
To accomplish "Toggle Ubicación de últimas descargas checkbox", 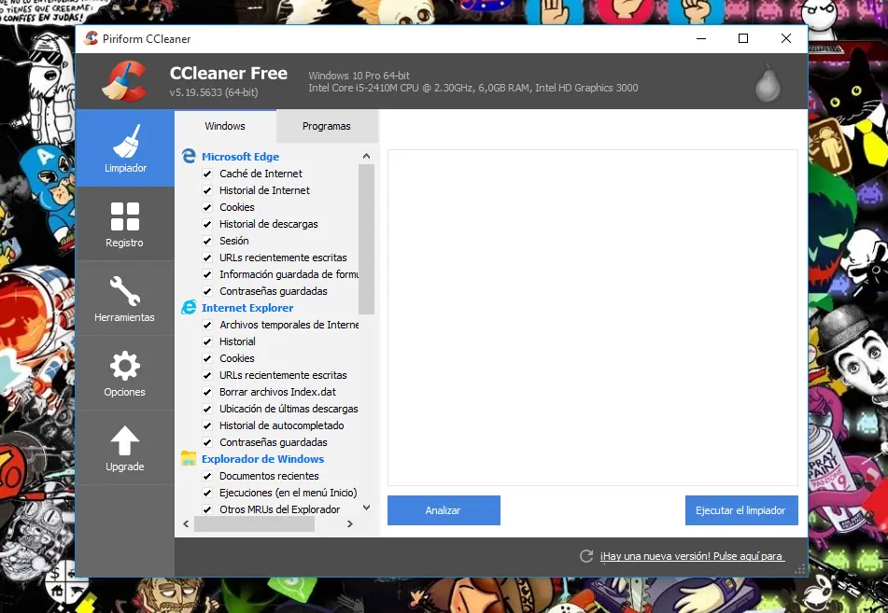I will pyautogui.click(x=207, y=409).
